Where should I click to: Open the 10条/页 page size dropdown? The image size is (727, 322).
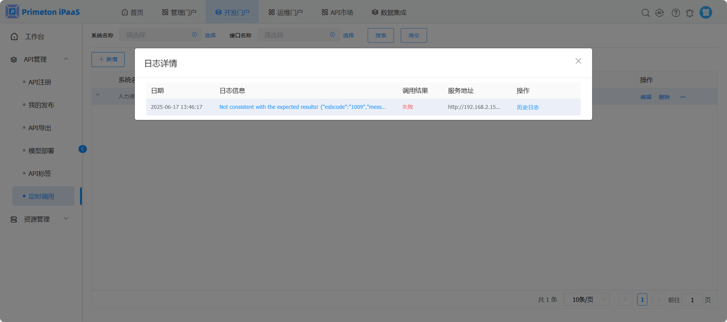coord(587,300)
